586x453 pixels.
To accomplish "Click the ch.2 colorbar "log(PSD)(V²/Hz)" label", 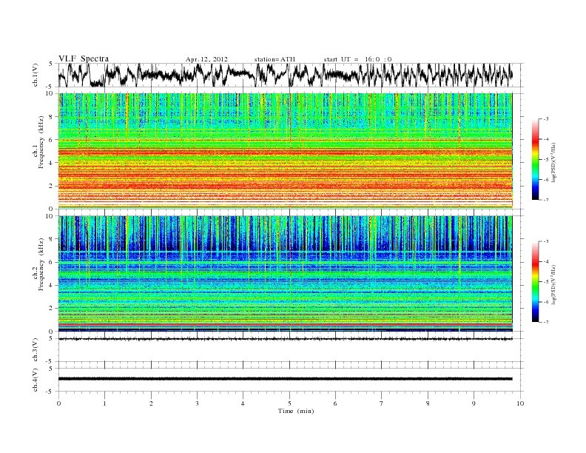I will [554, 284].
